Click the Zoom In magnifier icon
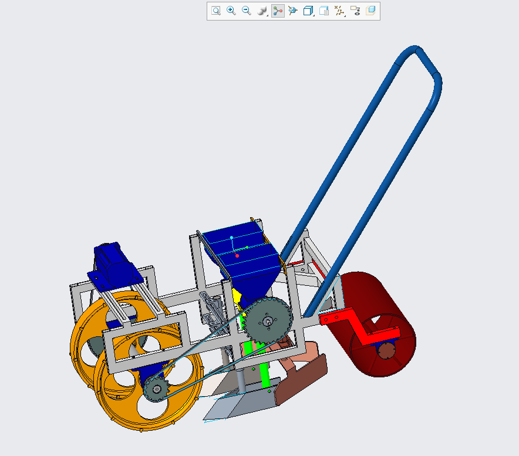The image size is (519, 456). click(231, 11)
